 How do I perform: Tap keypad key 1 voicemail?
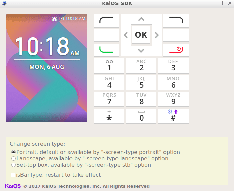(109, 66)
